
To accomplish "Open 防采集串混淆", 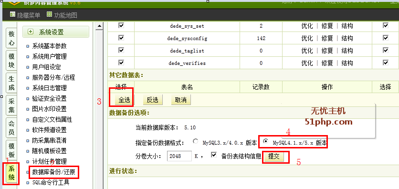I will (49, 140).
